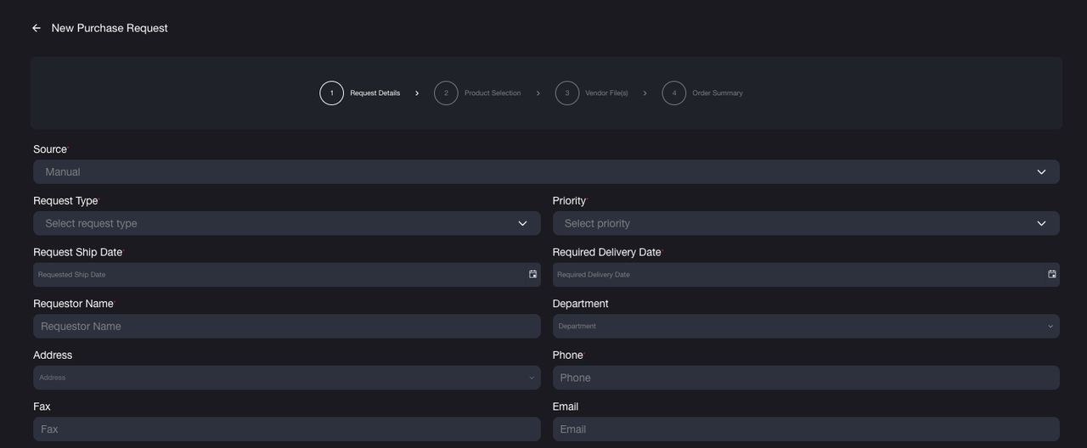Go to the Order Summary step label
1087x448 pixels.
pos(717,93)
